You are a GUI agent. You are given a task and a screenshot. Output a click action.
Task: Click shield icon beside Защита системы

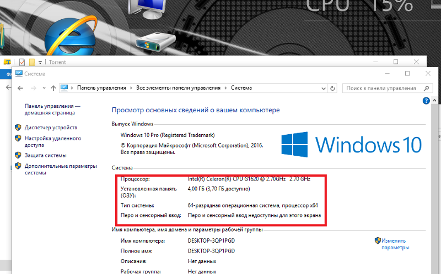tap(18, 155)
